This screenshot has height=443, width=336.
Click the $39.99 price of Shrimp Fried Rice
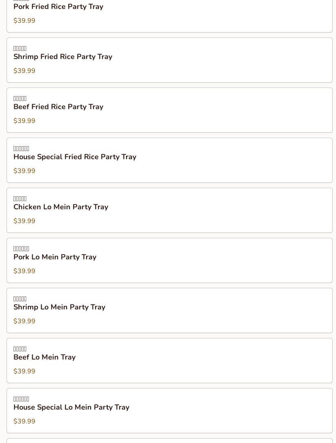point(24,71)
